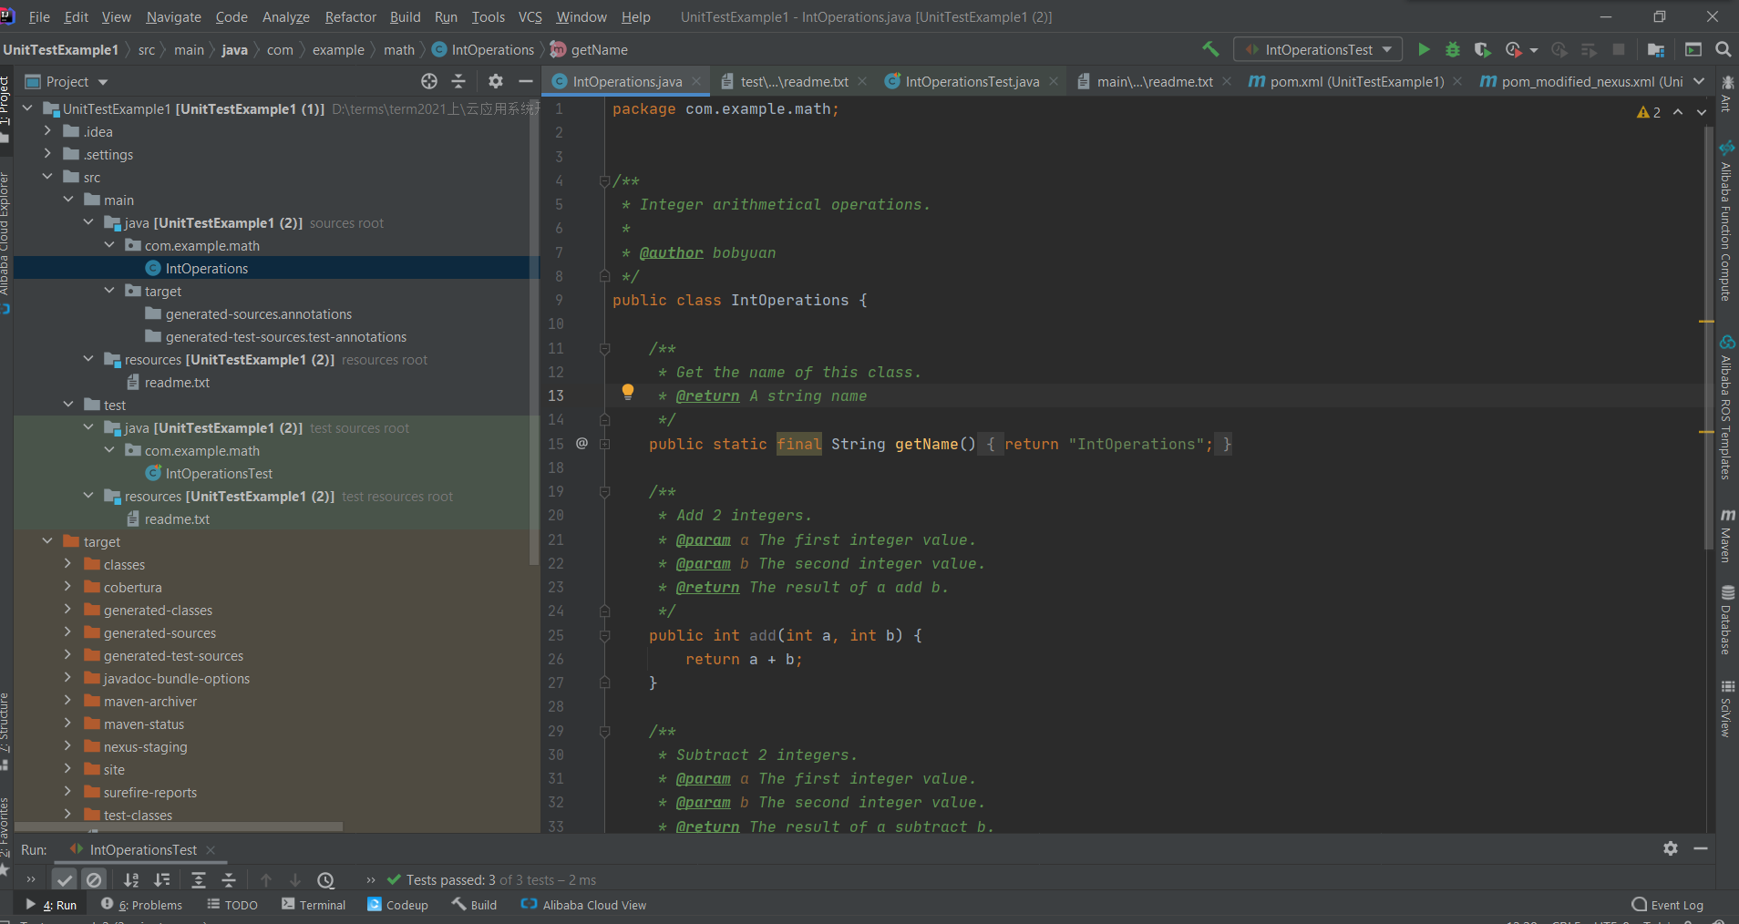The image size is (1739, 924).
Task: Open the Event Log
Action: click(1667, 905)
